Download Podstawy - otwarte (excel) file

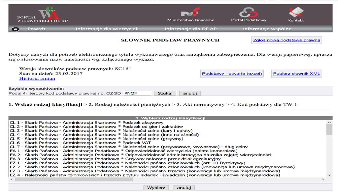point(232,73)
